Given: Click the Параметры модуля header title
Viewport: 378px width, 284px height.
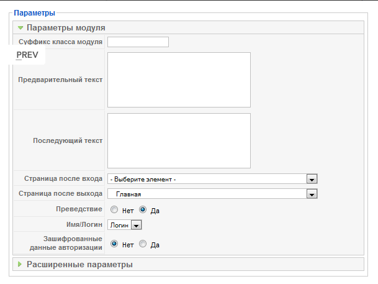Looking at the screenshot, I should [66, 28].
